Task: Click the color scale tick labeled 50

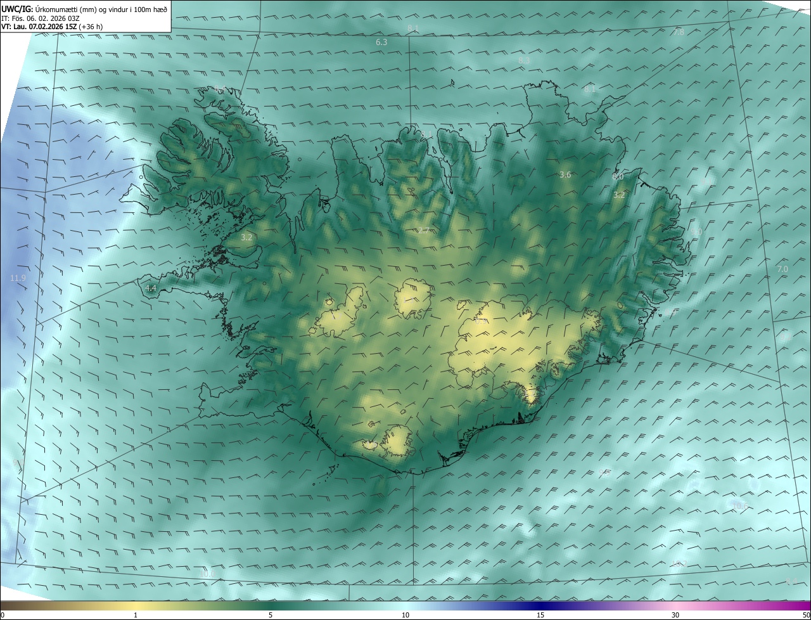Action: point(807,616)
